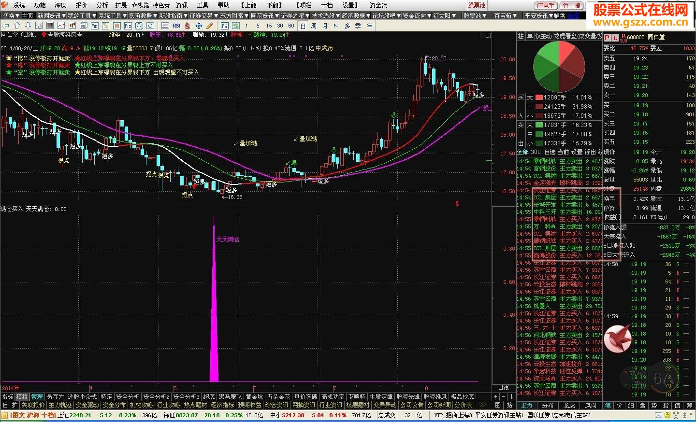This screenshot has width=696, height=422.
Task: Expand the 新闻资讯 dropdown
Action: (51, 16)
